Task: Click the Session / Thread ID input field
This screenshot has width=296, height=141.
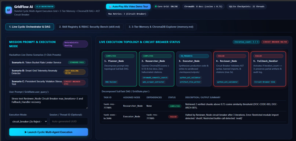Action: (x=69, y=122)
